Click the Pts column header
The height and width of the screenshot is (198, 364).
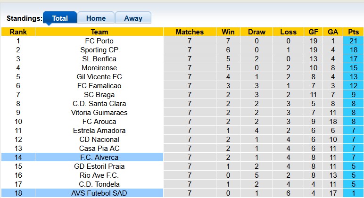coord(354,32)
